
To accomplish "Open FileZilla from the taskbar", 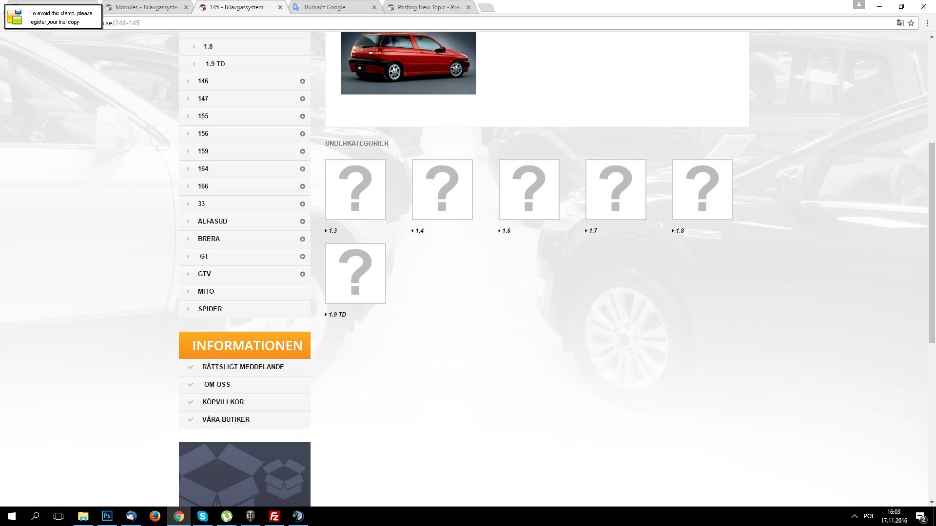I will point(274,516).
